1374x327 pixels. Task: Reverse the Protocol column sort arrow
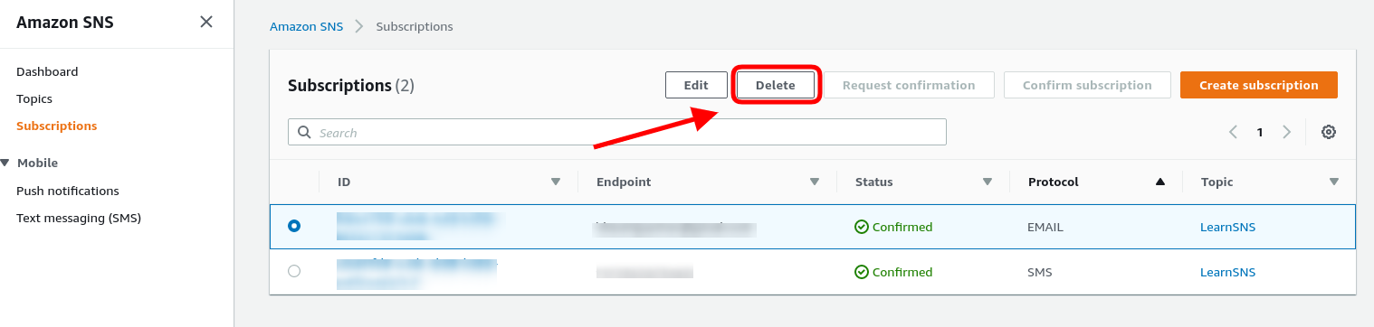point(1160,182)
